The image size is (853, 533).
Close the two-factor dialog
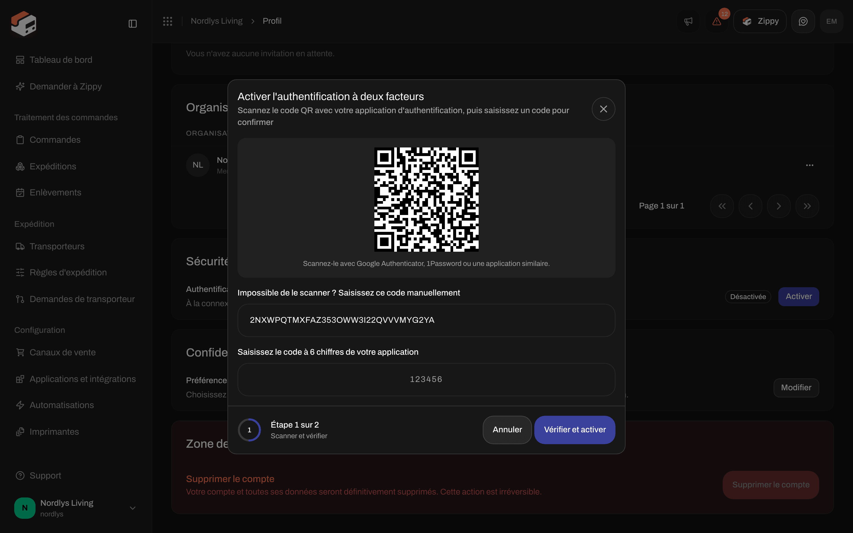pos(603,109)
